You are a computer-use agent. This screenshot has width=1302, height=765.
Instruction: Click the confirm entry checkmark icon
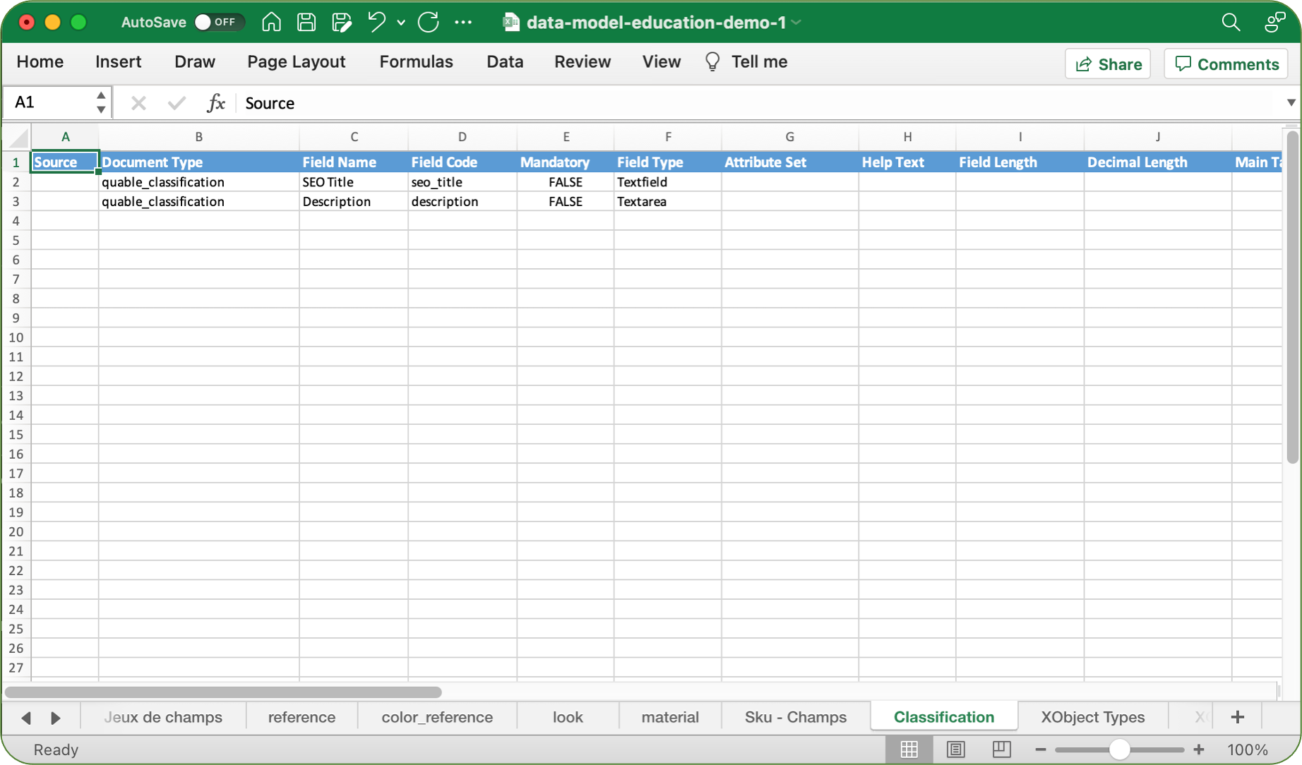177,103
